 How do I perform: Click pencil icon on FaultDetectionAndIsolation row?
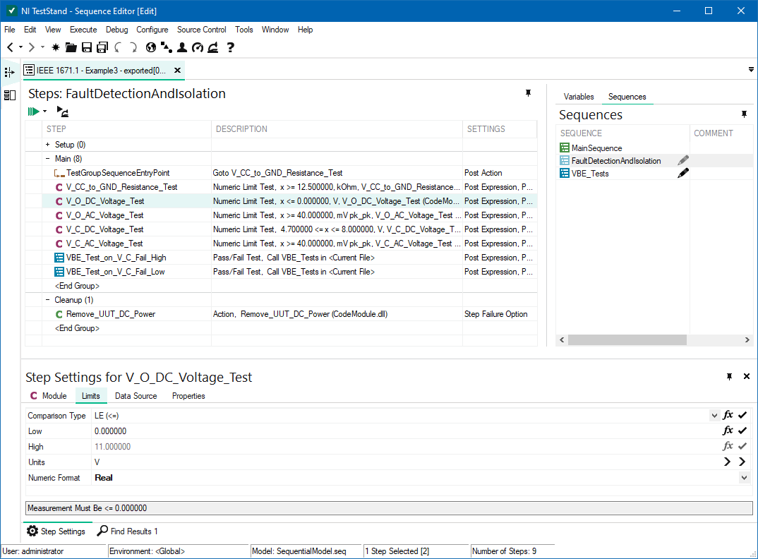[682, 160]
